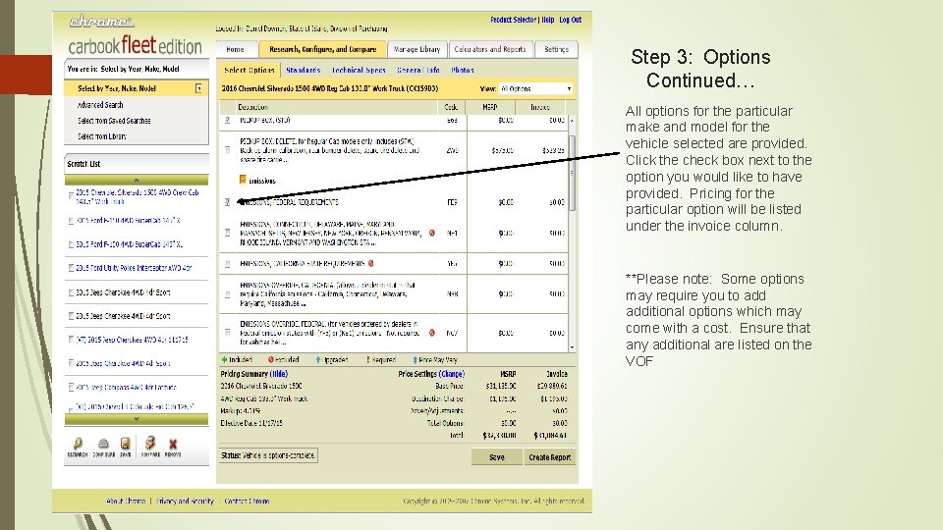Check the Emissions Override, Federal option
The width and height of the screenshot is (943, 530).
pyautogui.click(x=227, y=333)
